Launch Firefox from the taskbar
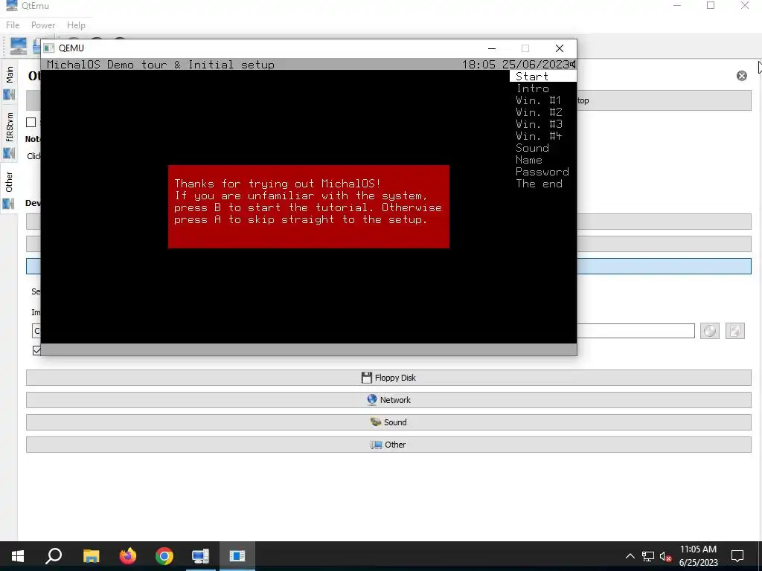The image size is (762, 571). (x=128, y=556)
